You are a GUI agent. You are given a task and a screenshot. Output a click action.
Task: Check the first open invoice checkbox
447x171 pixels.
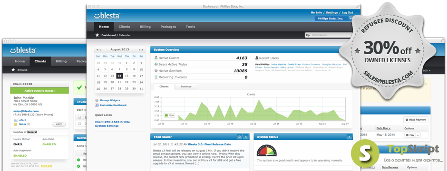pos(79,117)
